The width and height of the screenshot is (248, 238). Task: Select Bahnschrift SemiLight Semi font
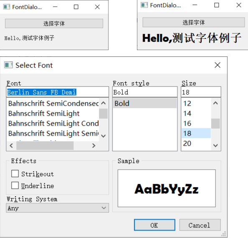pyautogui.click(x=53, y=133)
